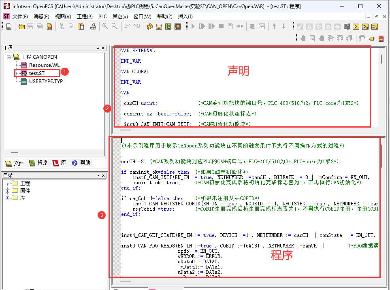Open the 工程(P) menu

pos(84,17)
